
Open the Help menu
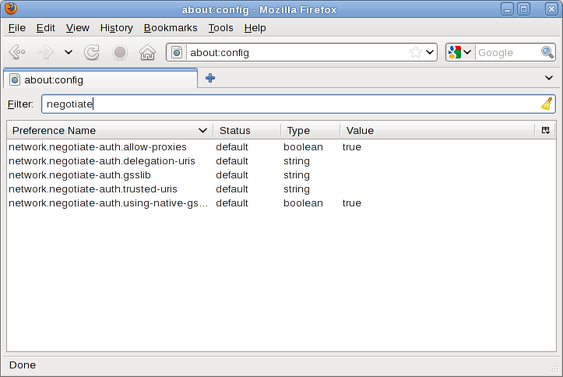point(255,27)
